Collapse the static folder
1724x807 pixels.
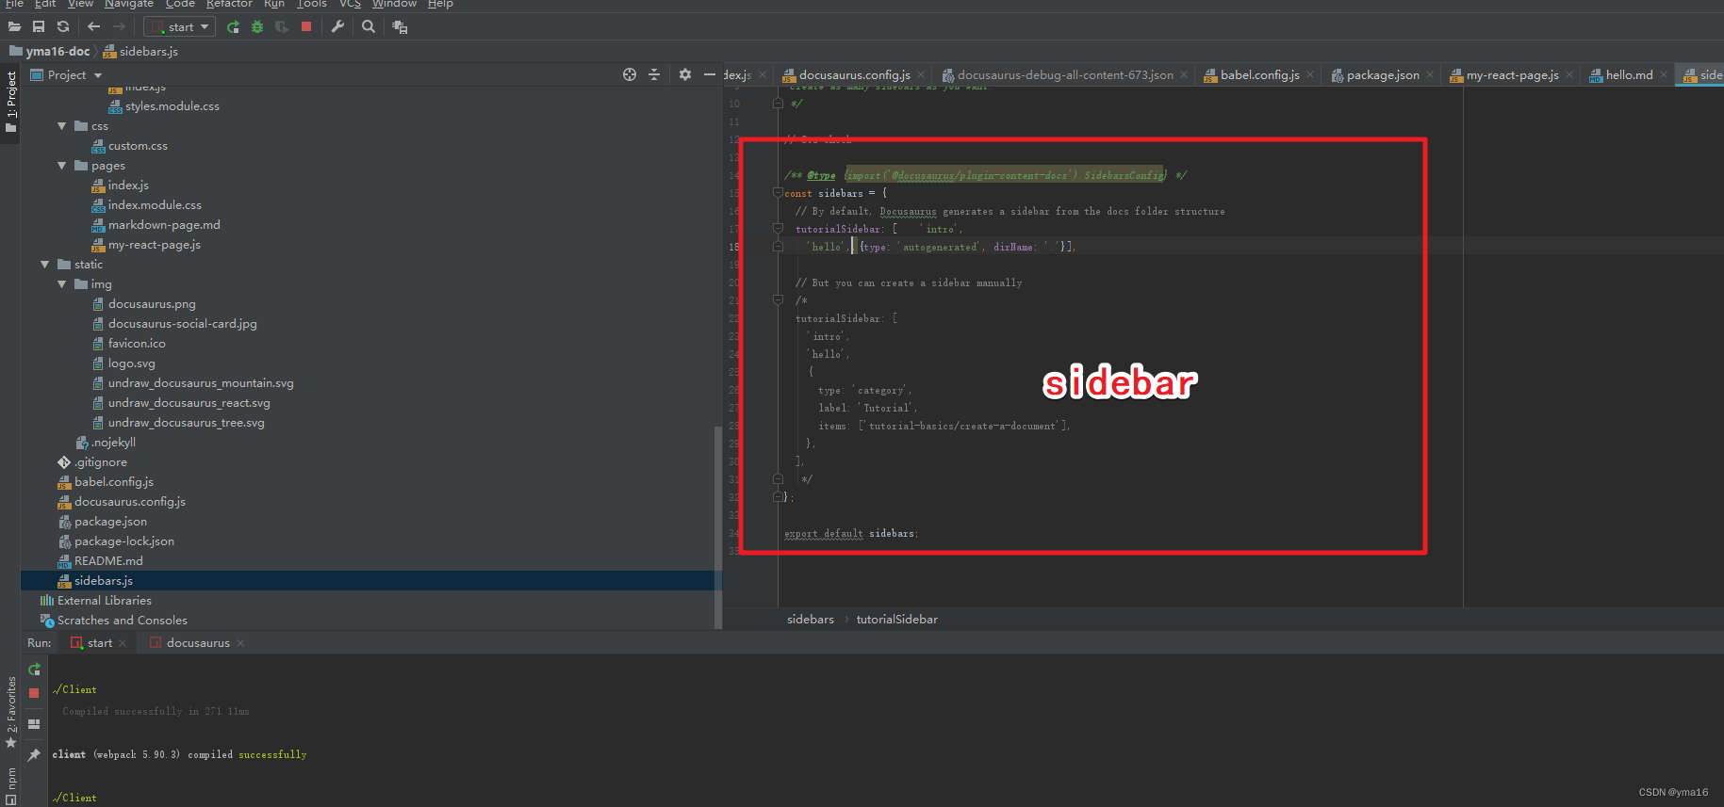pyautogui.click(x=45, y=265)
